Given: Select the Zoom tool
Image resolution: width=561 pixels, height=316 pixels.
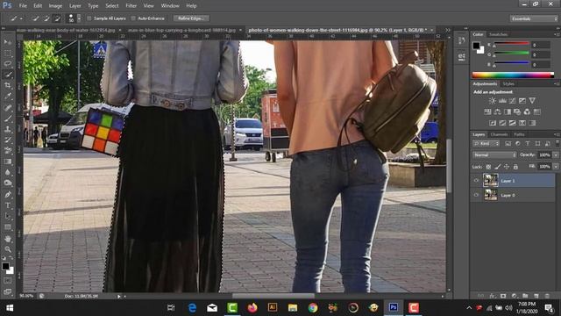Looking at the screenshot, I should coord(8,249).
